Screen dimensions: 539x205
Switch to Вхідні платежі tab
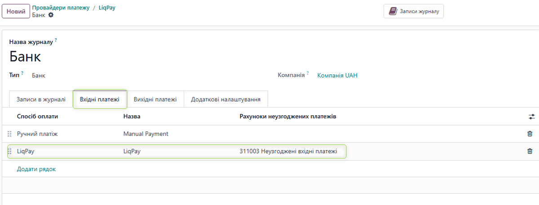pos(100,99)
